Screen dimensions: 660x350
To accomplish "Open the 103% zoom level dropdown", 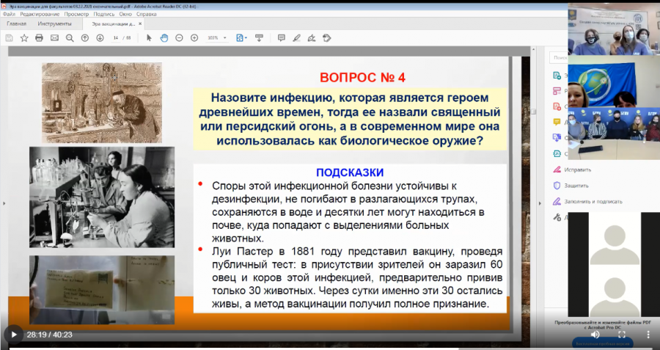I will 217,38.
